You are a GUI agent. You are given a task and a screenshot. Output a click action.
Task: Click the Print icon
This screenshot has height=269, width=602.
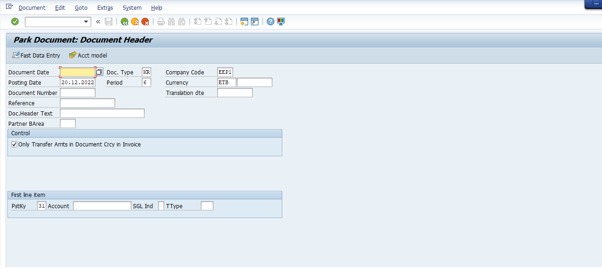click(161, 22)
